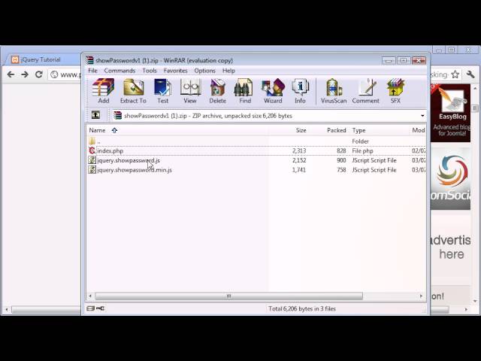Image resolution: width=481 pixels, height=361 pixels.
Task: Reload the page in the browser
Action: point(38,74)
